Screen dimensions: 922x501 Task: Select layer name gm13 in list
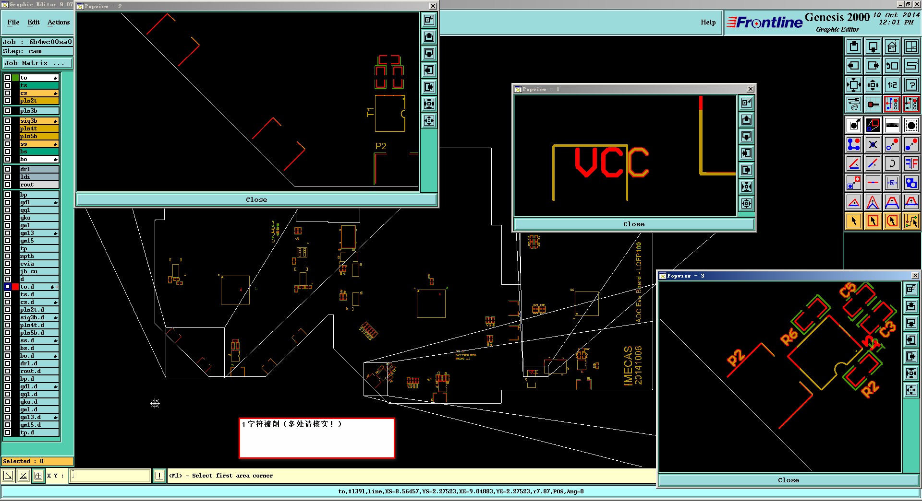click(39, 233)
